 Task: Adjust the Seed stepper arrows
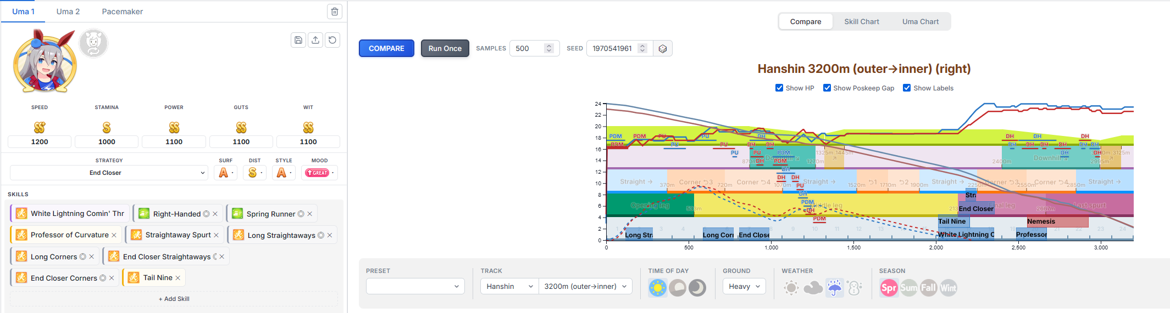[642, 48]
